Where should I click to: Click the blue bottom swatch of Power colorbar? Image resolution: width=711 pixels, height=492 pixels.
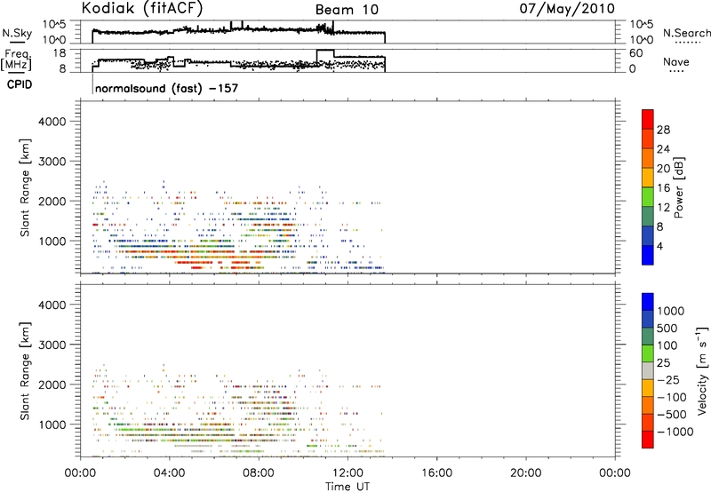pyautogui.click(x=648, y=255)
